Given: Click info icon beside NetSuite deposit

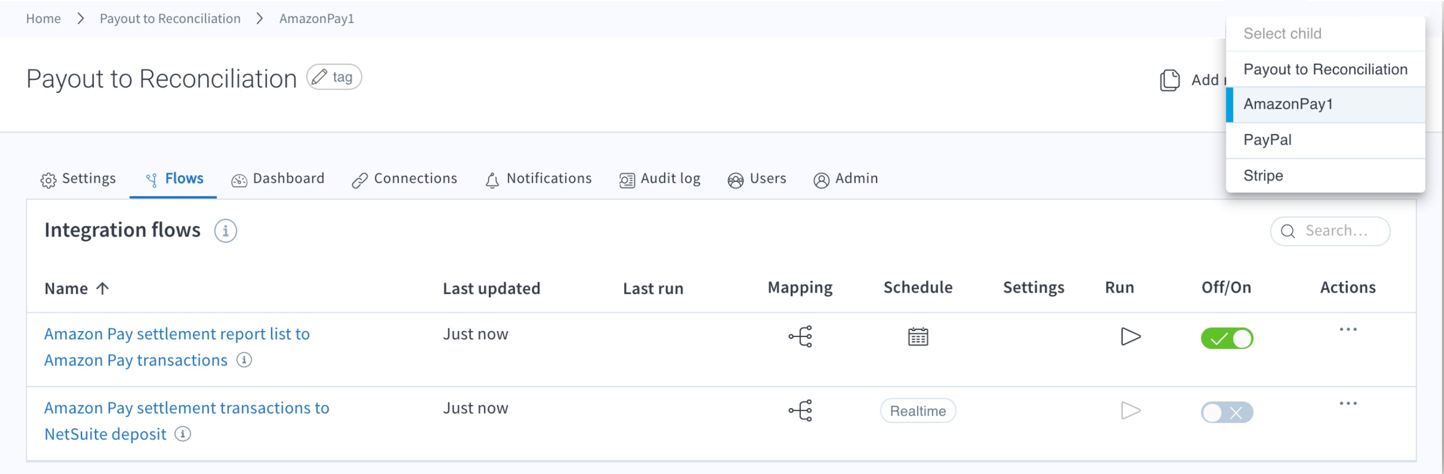Looking at the screenshot, I should [183, 434].
